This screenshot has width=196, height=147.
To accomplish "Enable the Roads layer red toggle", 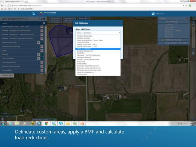I will (x=42, y=50).
